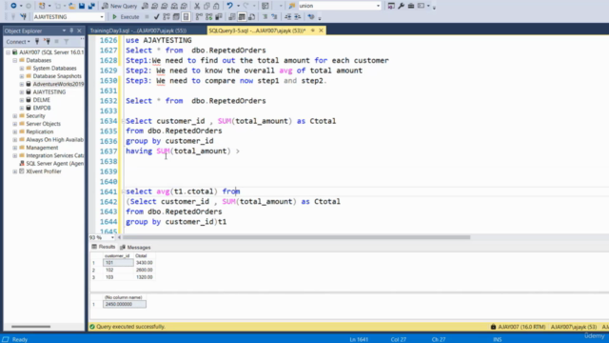
Task: Toggle Results to File output mode
Action: pyautogui.click(x=251, y=17)
